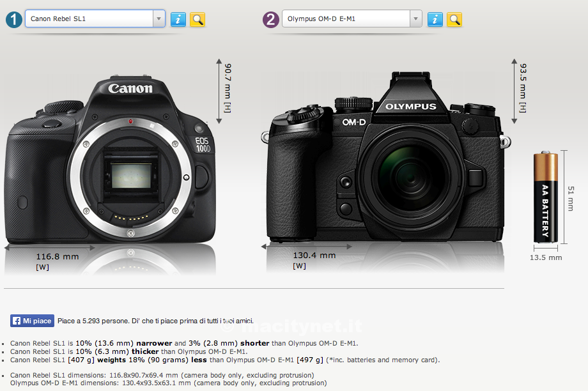Click the Facebook Mi piace button

click(x=32, y=321)
